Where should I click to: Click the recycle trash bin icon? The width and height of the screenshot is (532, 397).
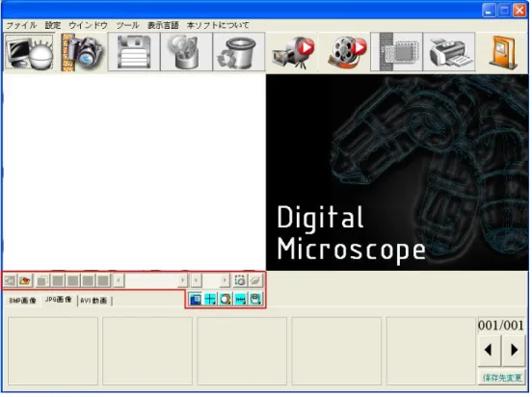point(239,52)
